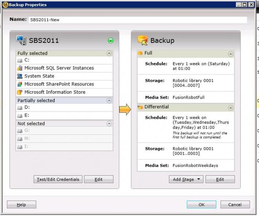Open the Add Stage dropdown
Screen dimensions: 259x216
(186, 179)
